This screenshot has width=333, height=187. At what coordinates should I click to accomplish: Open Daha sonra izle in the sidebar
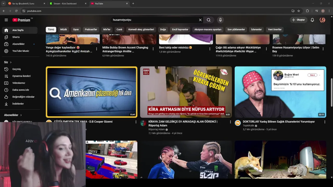20,90
